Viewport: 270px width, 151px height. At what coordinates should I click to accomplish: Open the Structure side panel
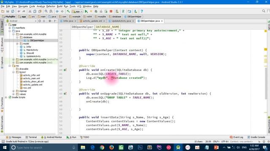2,45
